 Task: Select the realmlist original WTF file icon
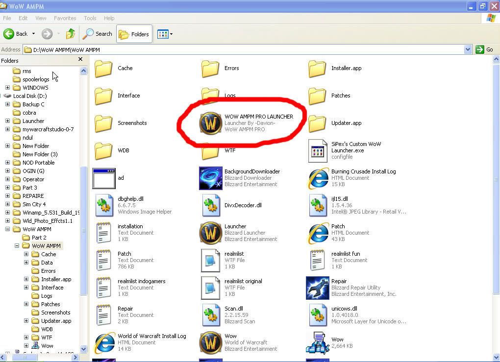pos(210,288)
